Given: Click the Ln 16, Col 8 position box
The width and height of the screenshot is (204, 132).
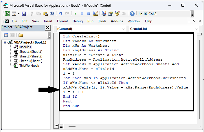Looking at the screenshot, I should tap(163, 14).
